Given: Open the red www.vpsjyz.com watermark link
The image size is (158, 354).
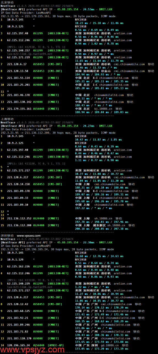Looking at the screenshot, I should pyautogui.click(x=32, y=350).
